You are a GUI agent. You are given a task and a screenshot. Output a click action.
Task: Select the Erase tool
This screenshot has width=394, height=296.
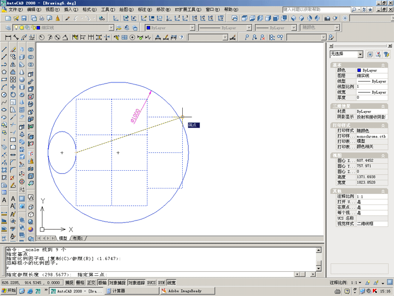(13, 49)
